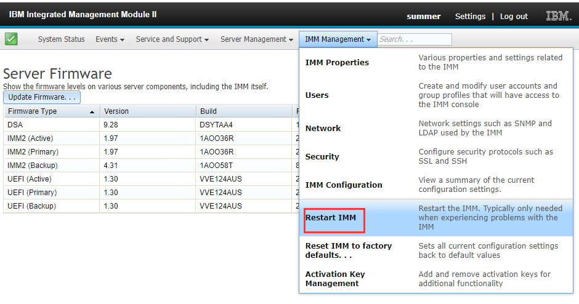The height and width of the screenshot is (304, 579).
Task: Click the Firmware Type column header
Action: (52, 111)
